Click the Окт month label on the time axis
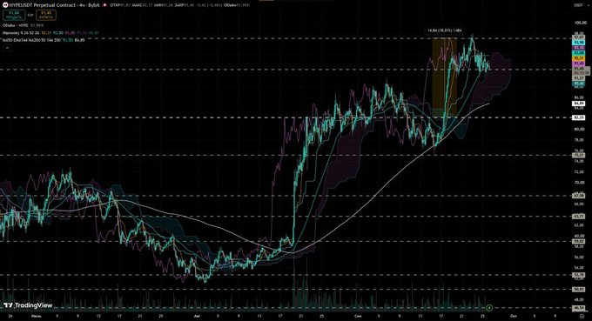The image size is (592, 321). pyautogui.click(x=513, y=316)
